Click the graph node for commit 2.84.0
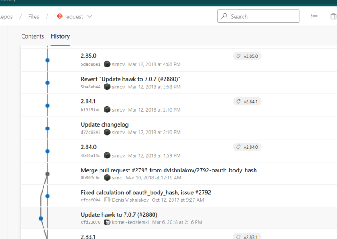 (x=47, y=151)
